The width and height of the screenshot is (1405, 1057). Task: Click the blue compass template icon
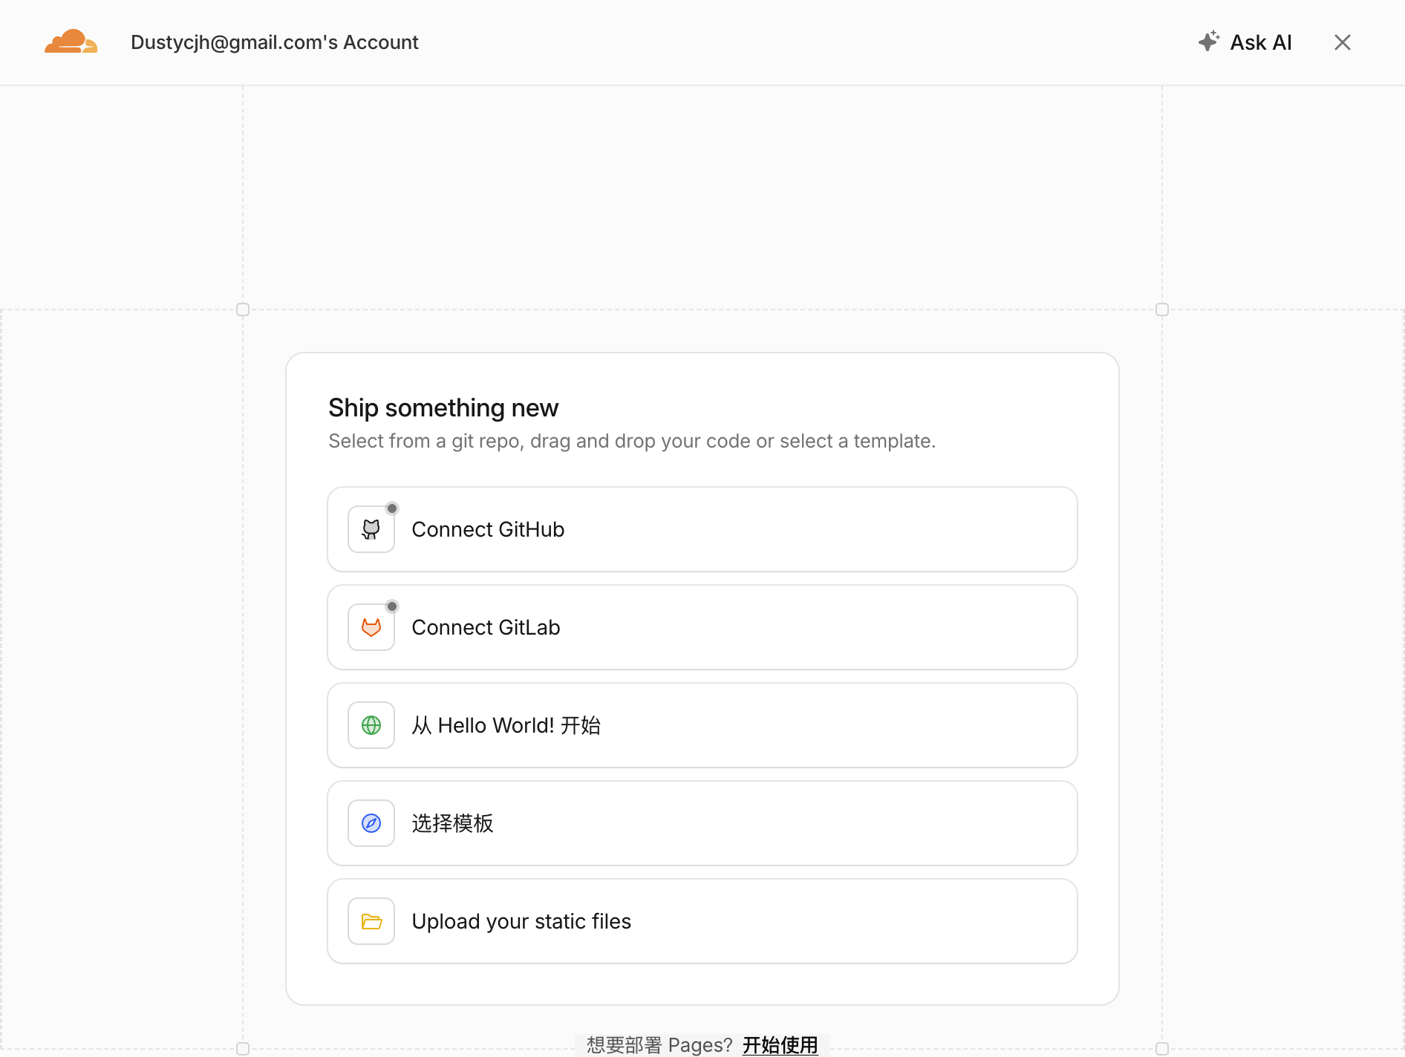371,823
